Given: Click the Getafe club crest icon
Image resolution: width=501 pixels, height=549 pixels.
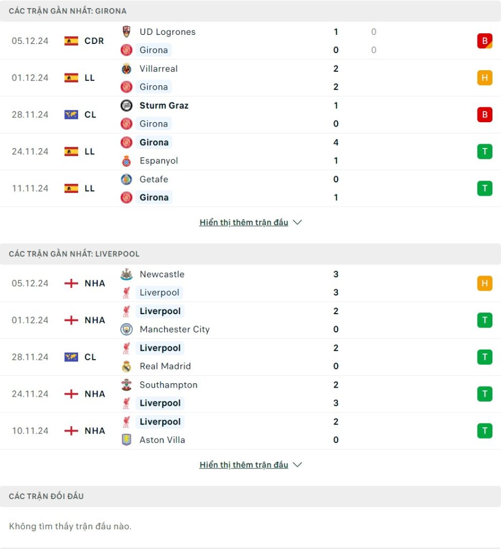Looking at the screenshot, I should click(126, 180).
